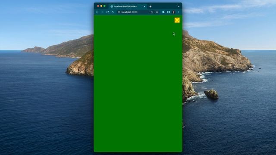The image size is (276, 155).
Task: Open the profile avatar menu
Action: coord(173,12)
